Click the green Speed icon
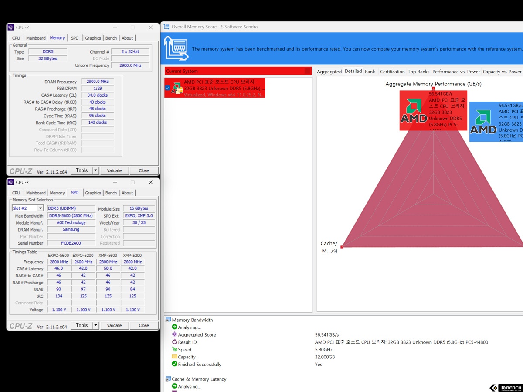Viewport: 523px width, 392px height. tap(174, 349)
